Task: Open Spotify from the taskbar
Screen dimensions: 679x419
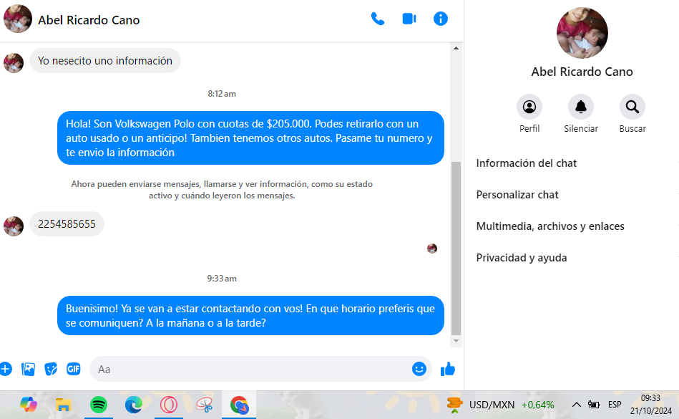Action: 98,405
